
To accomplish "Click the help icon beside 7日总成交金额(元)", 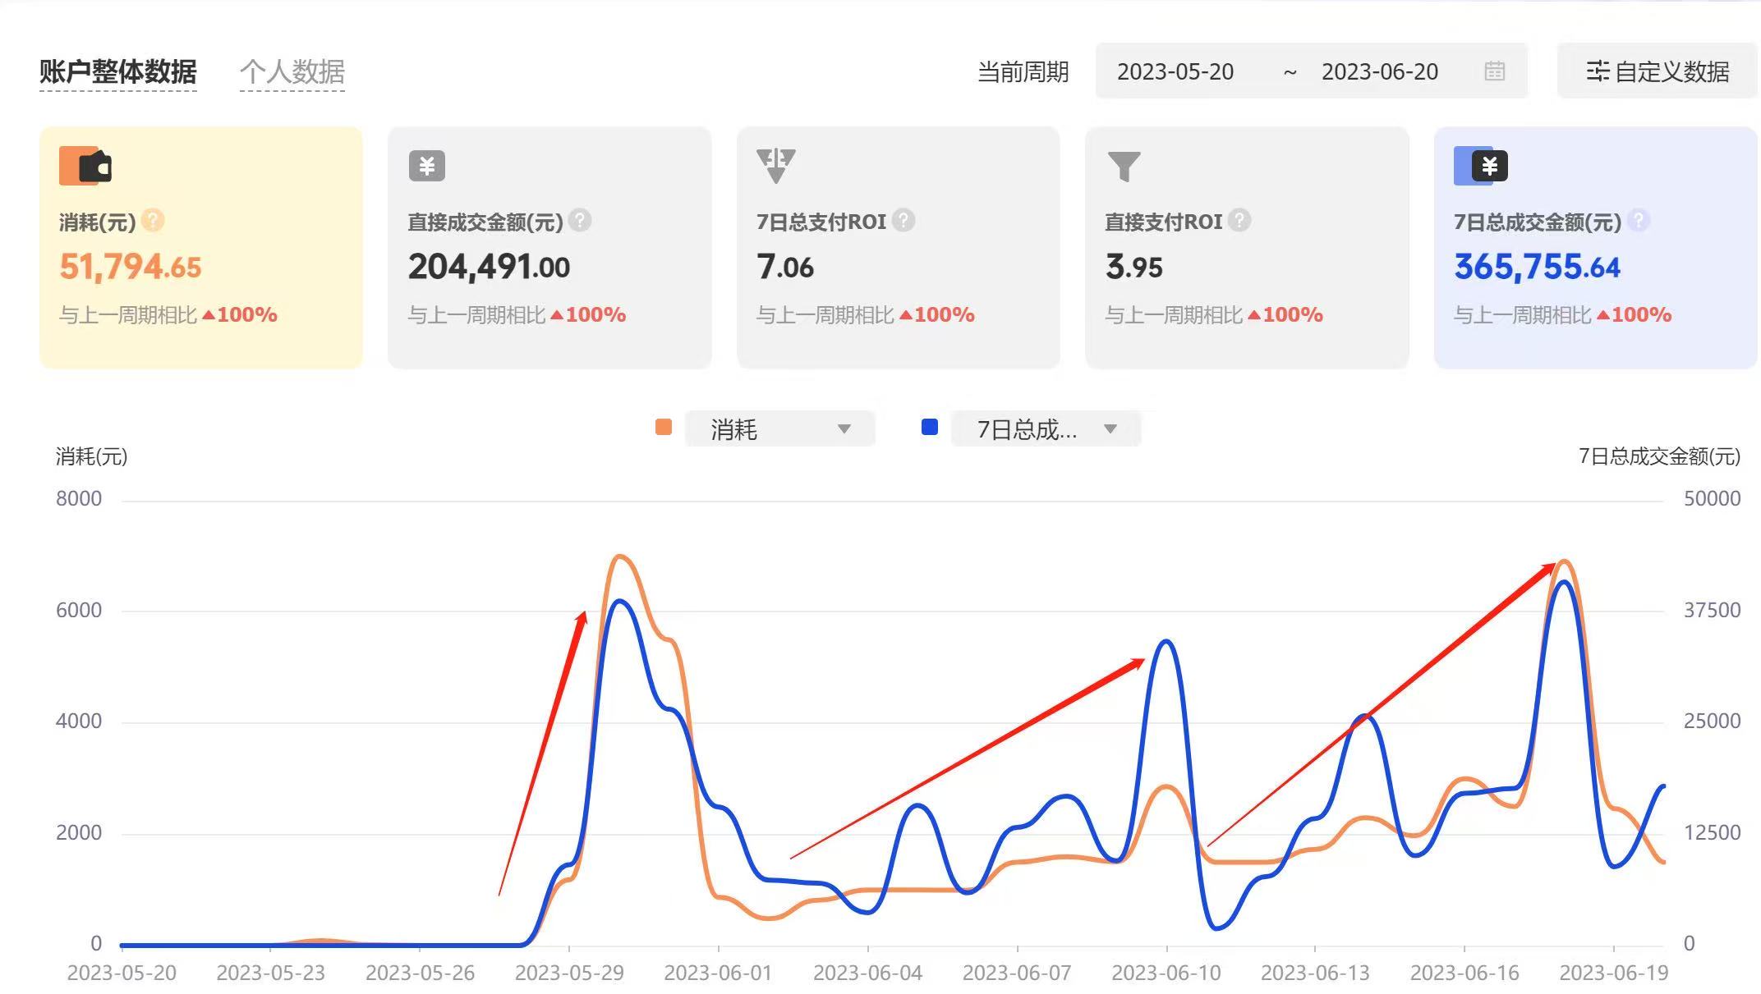I will pos(1638,221).
